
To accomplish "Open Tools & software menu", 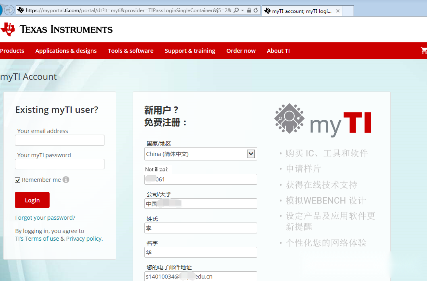I will point(131,51).
